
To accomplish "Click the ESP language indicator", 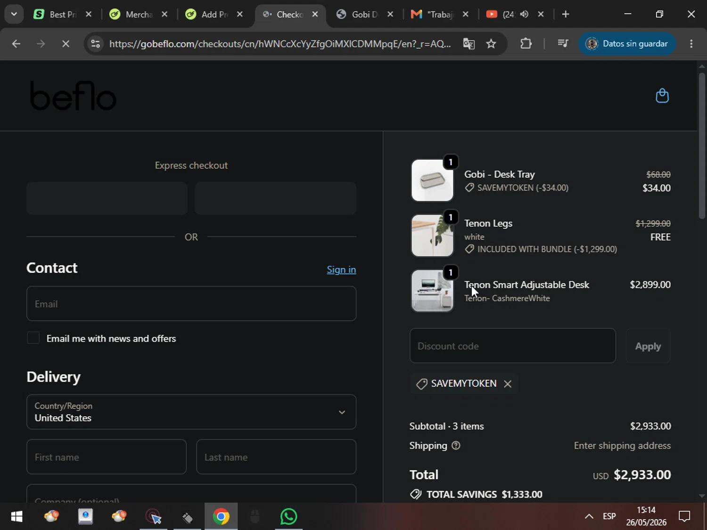I will tap(609, 516).
